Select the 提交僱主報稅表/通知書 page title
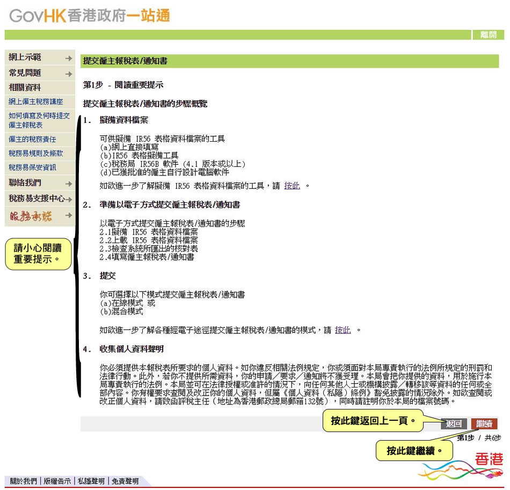The height and width of the screenshot is (490, 510). click(x=125, y=61)
